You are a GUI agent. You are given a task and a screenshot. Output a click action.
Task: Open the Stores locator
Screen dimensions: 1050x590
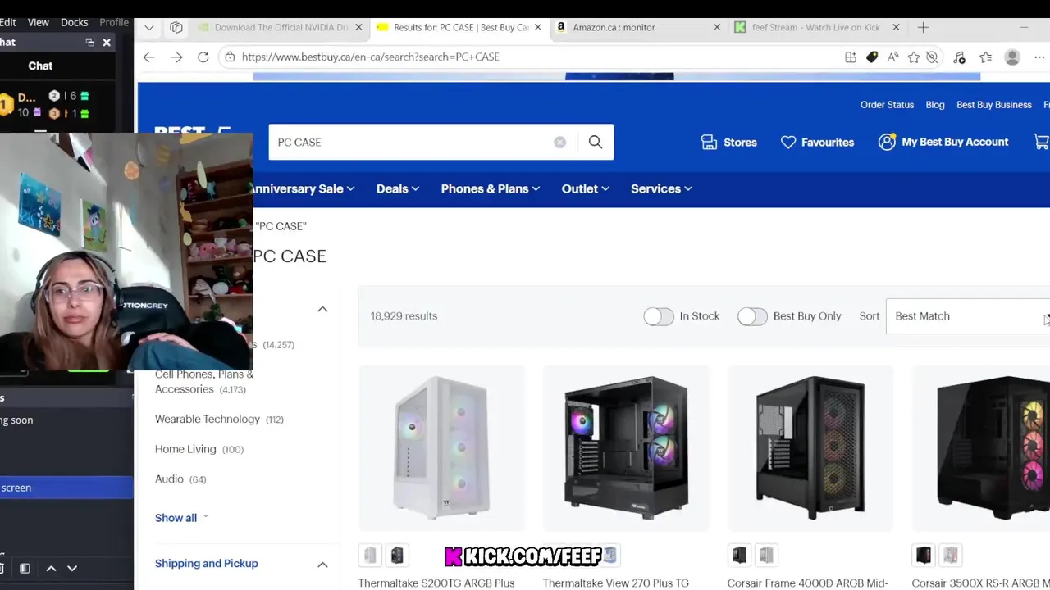(728, 142)
